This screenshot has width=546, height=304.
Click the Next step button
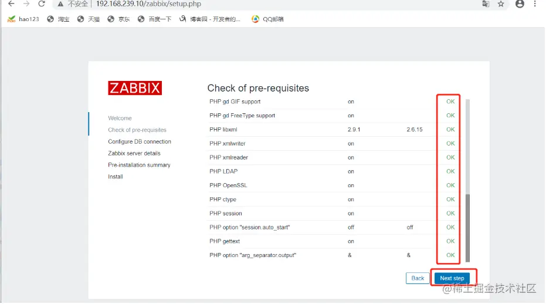(452, 278)
